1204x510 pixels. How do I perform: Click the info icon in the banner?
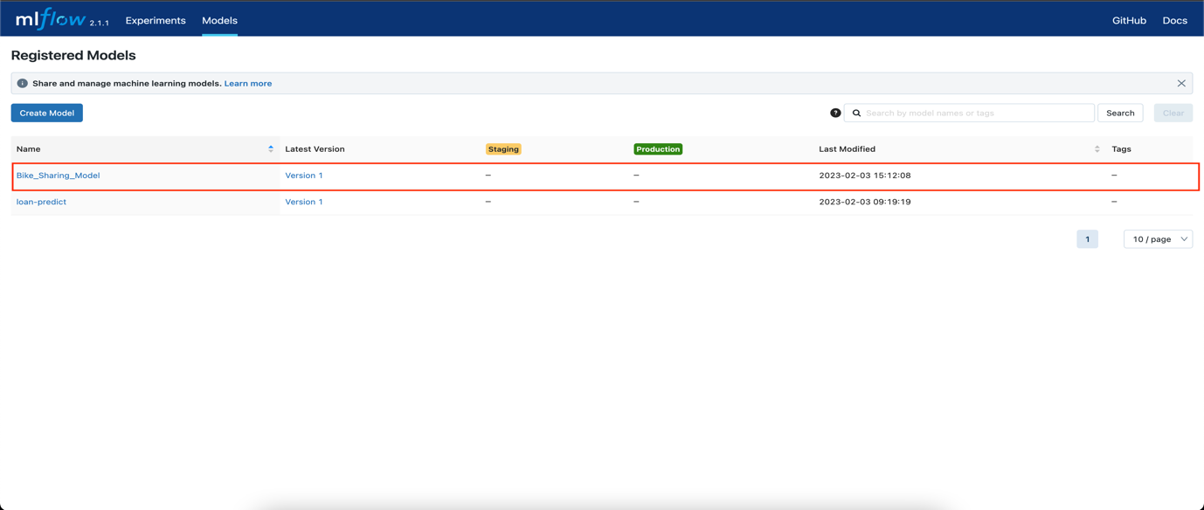point(23,84)
